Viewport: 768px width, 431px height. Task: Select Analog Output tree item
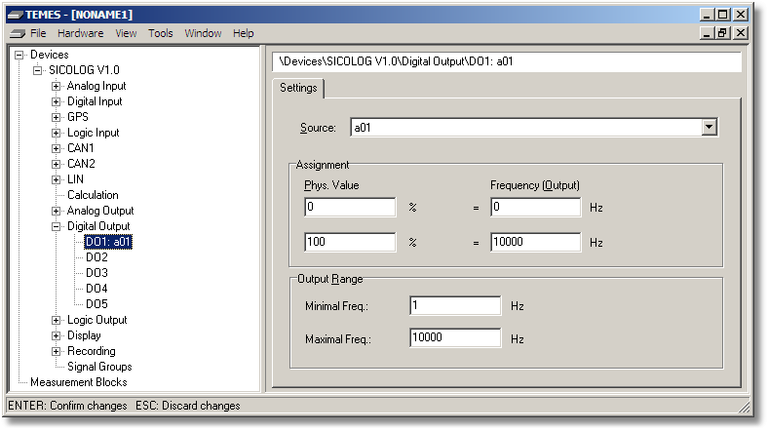click(100, 211)
